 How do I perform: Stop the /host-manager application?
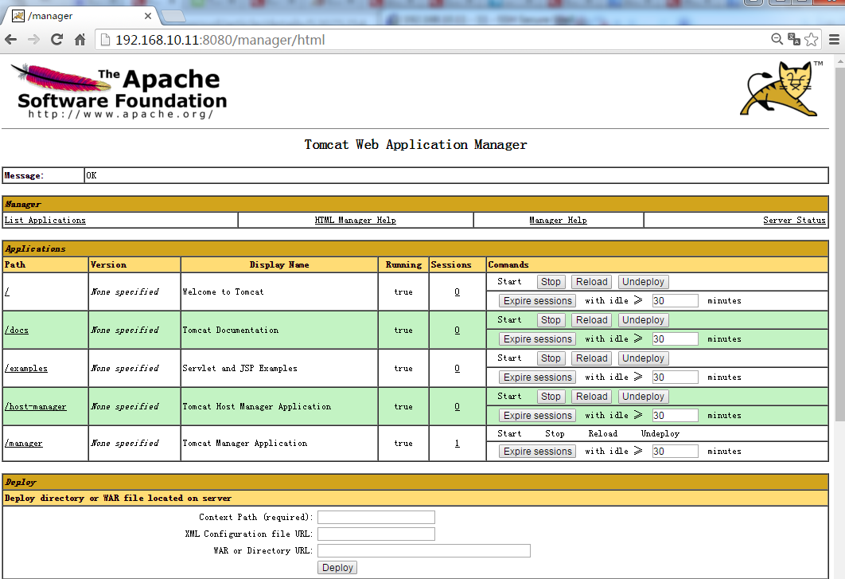pos(551,397)
